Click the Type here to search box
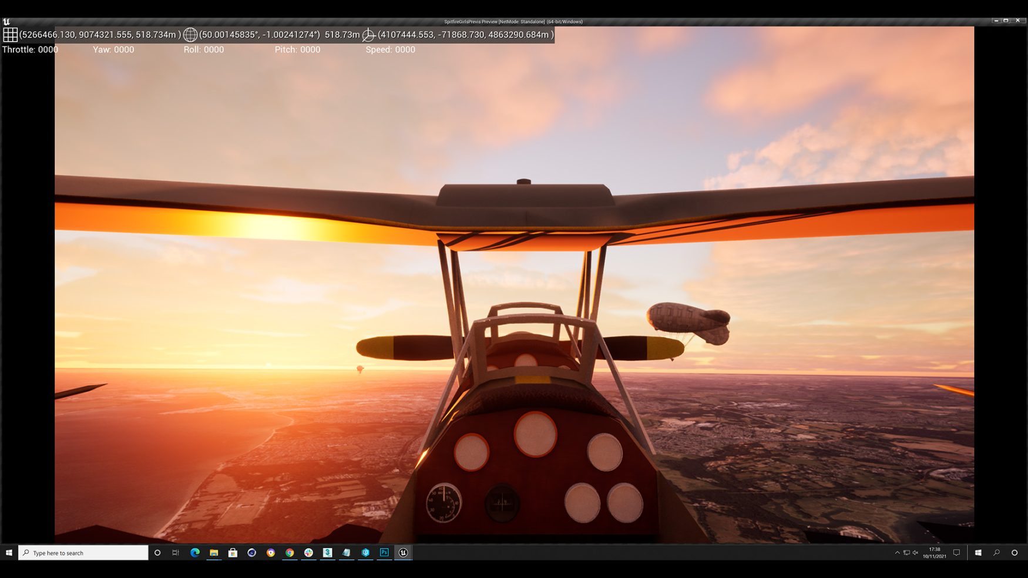The height and width of the screenshot is (578, 1028). pos(83,553)
